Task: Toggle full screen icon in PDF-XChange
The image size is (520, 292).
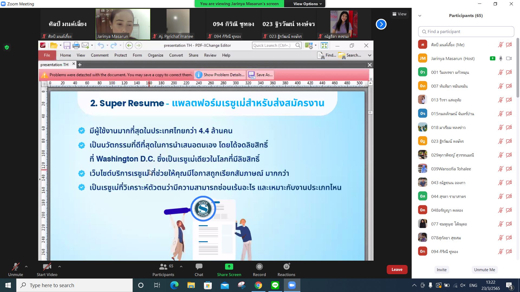Action: click(324, 45)
